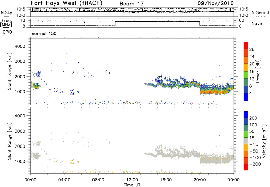Click the 'Freq. [MHz]' axis label
Screen dimensions: 270x187
coord(7,23)
